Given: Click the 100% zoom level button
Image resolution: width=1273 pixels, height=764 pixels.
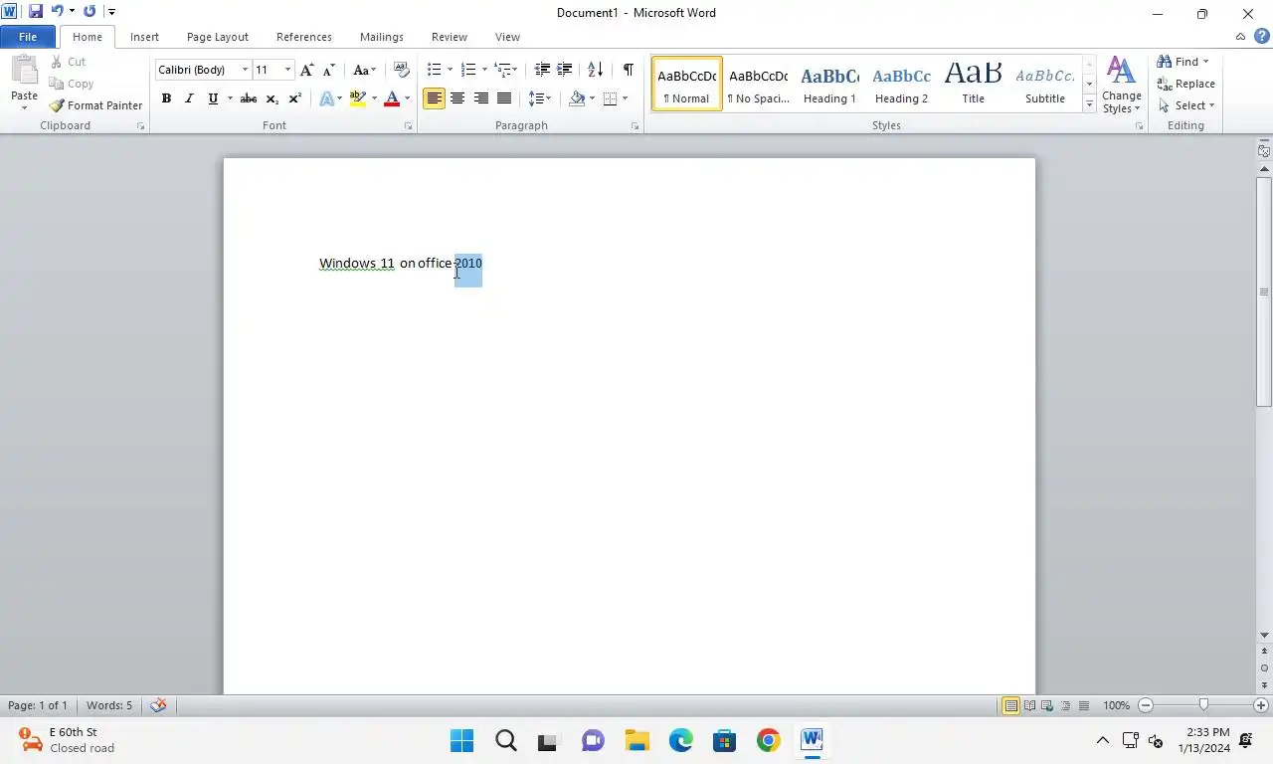Looking at the screenshot, I should [1116, 705].
